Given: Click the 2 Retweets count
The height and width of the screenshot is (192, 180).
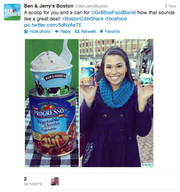Looking at the screenshot, I should point(33,181).
